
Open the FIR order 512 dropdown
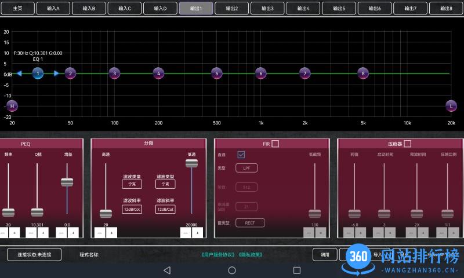click(246, 187)
